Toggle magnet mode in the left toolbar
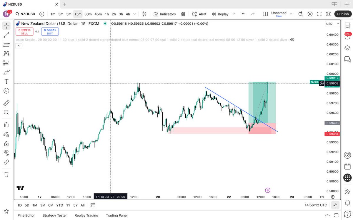This screenshot has height=220, width=353. tap(6, 125)
